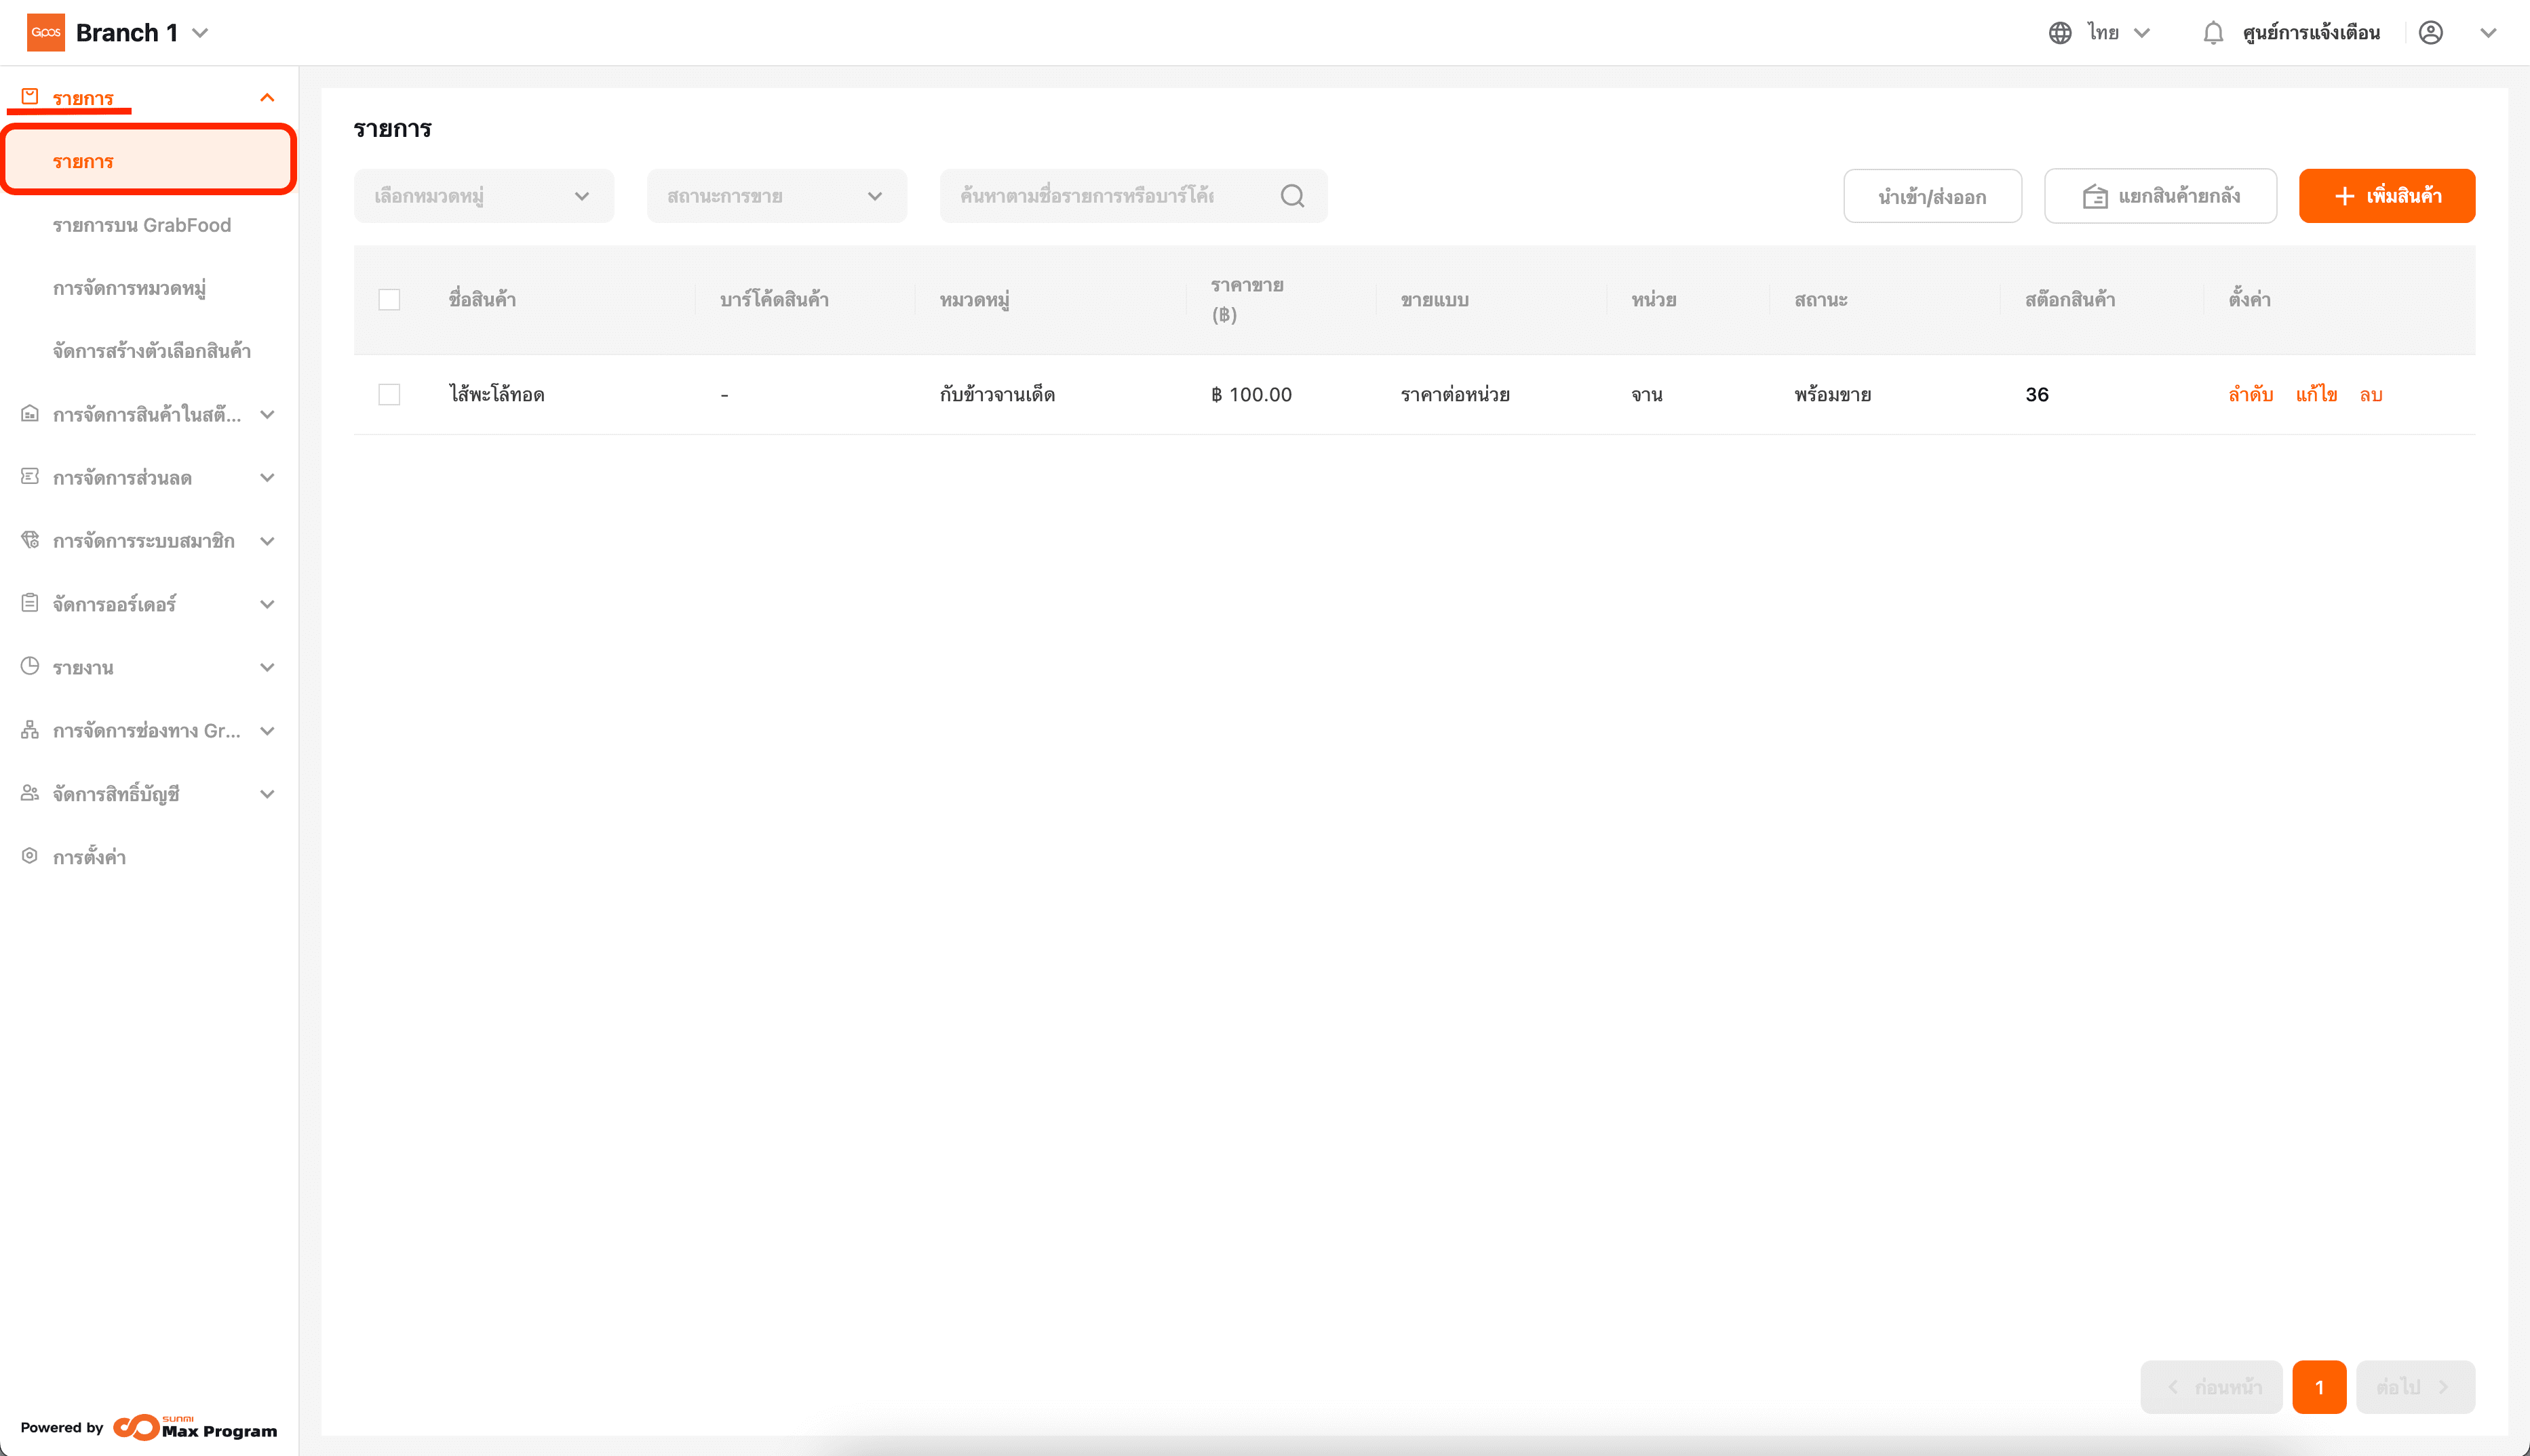Select การจัดการหมวดหมู่ in sidebar
This screenshot has height=1456, width=2530.
click(130, 288)
